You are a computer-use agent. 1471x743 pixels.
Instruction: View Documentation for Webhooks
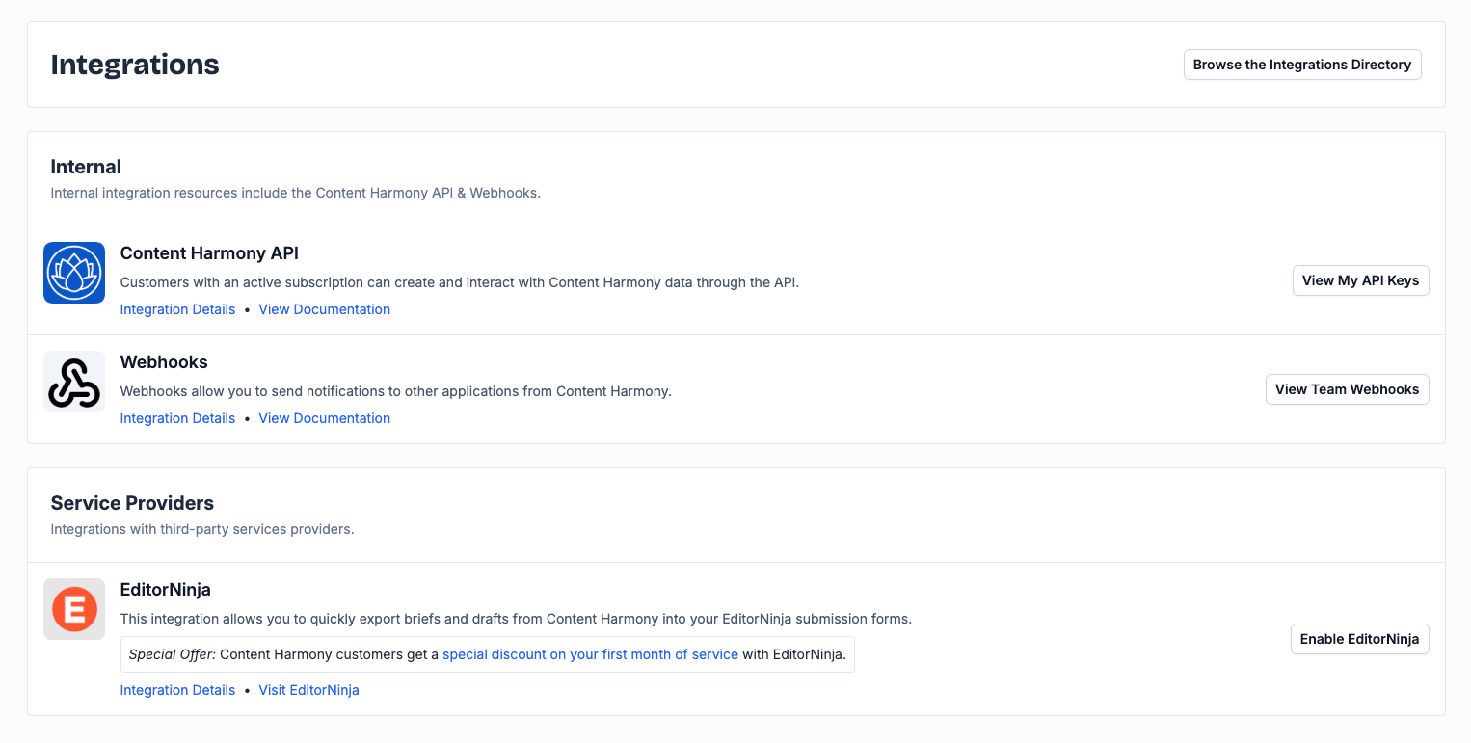pyautogui.click(x=324, y=418)
